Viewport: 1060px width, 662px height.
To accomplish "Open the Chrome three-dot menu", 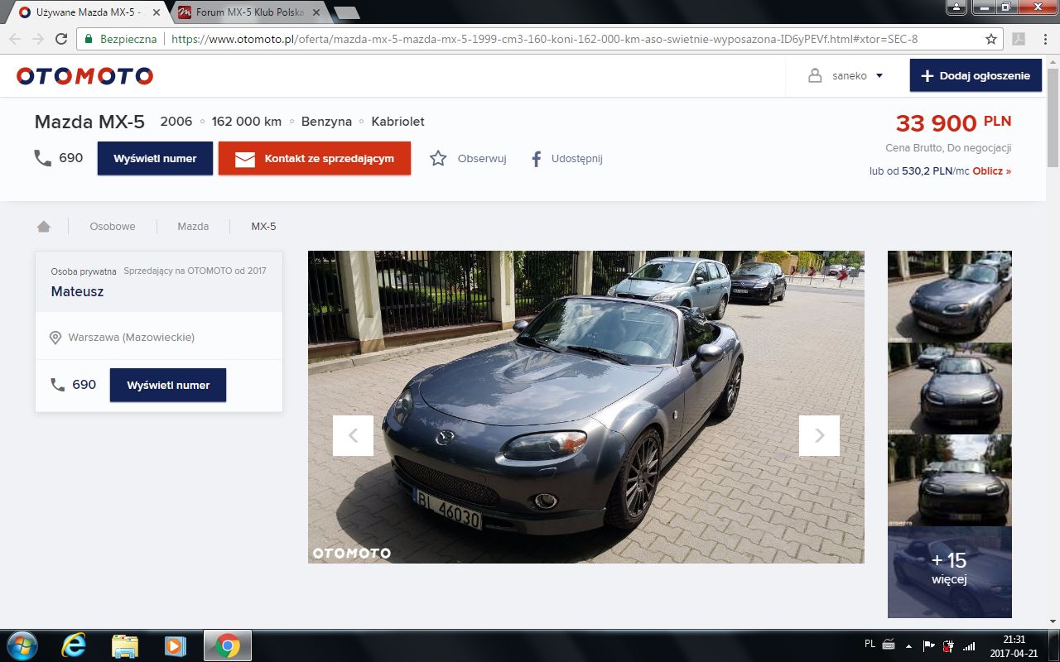I will pos(1044,39).
